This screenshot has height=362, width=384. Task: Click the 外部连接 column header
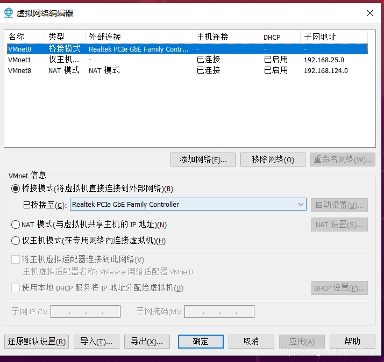139,37
